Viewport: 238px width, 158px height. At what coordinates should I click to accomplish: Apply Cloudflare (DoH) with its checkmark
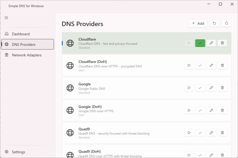click(200, 66)
